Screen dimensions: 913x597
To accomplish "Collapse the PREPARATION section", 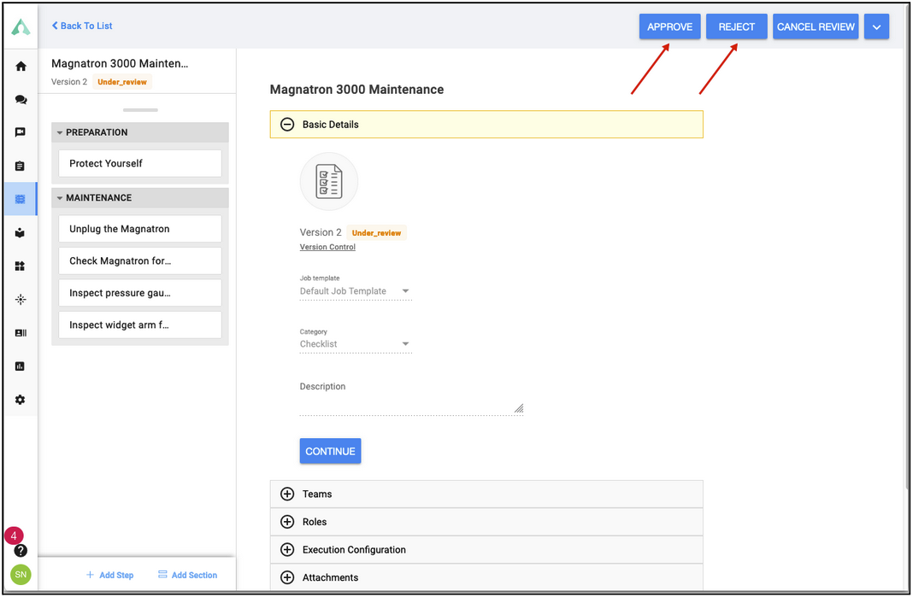I will (59, 132).
